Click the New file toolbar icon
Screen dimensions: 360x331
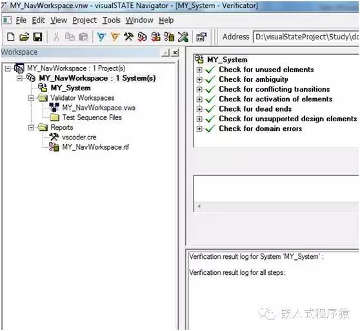[10, 37]
